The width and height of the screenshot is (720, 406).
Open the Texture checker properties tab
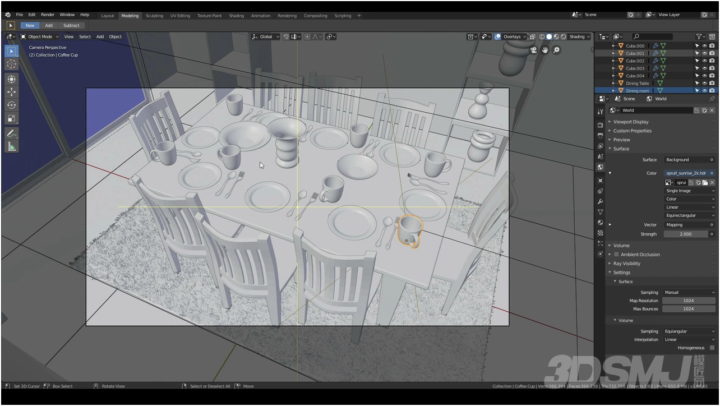click(x=600, y=233)
